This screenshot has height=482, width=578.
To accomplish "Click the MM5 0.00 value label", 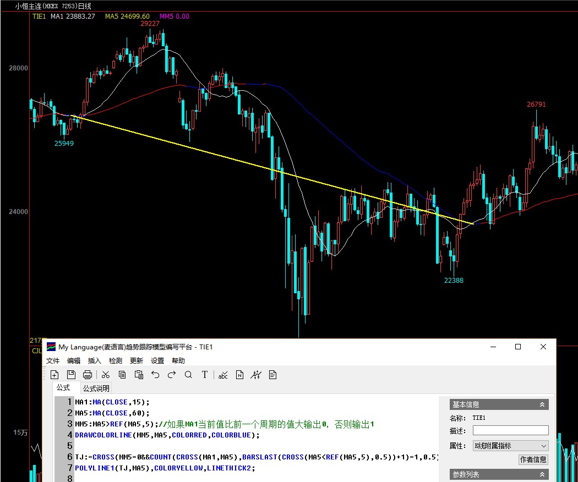I will (x=175, y=16).
